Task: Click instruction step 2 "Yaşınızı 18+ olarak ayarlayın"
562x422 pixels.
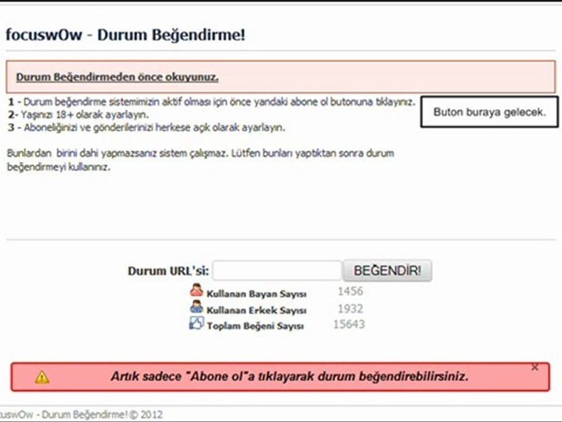Action: 78,115
